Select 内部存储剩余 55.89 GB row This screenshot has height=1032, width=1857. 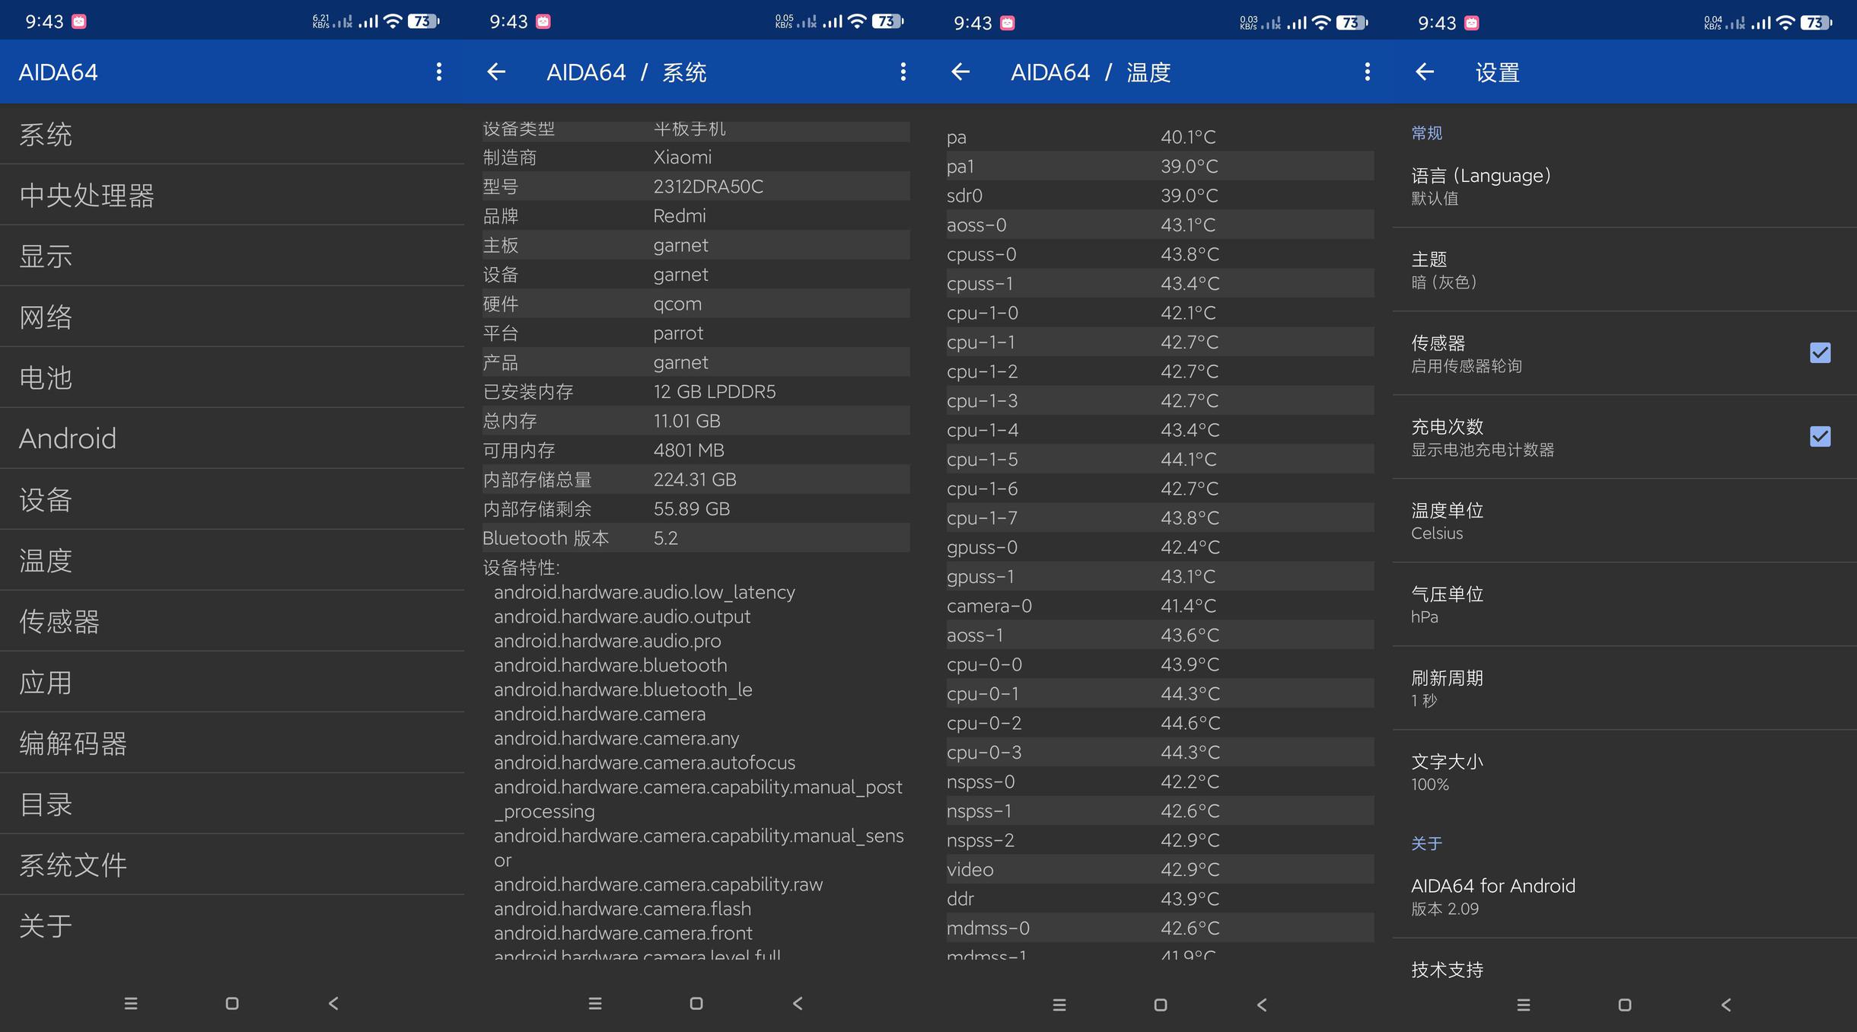(696, 508)
